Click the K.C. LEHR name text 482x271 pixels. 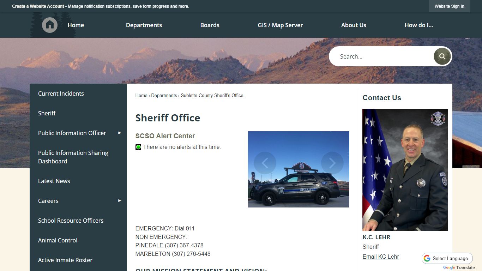[376, 237]
